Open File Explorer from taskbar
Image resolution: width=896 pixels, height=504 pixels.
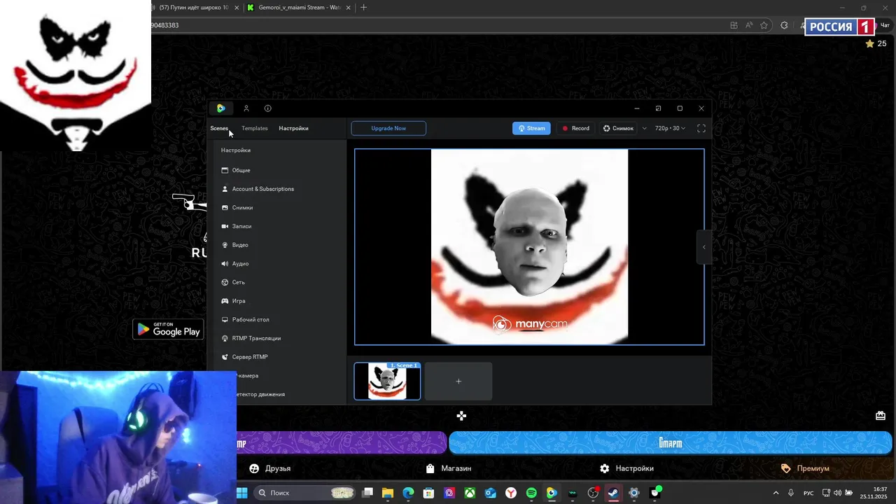click(x=388, y=493)
